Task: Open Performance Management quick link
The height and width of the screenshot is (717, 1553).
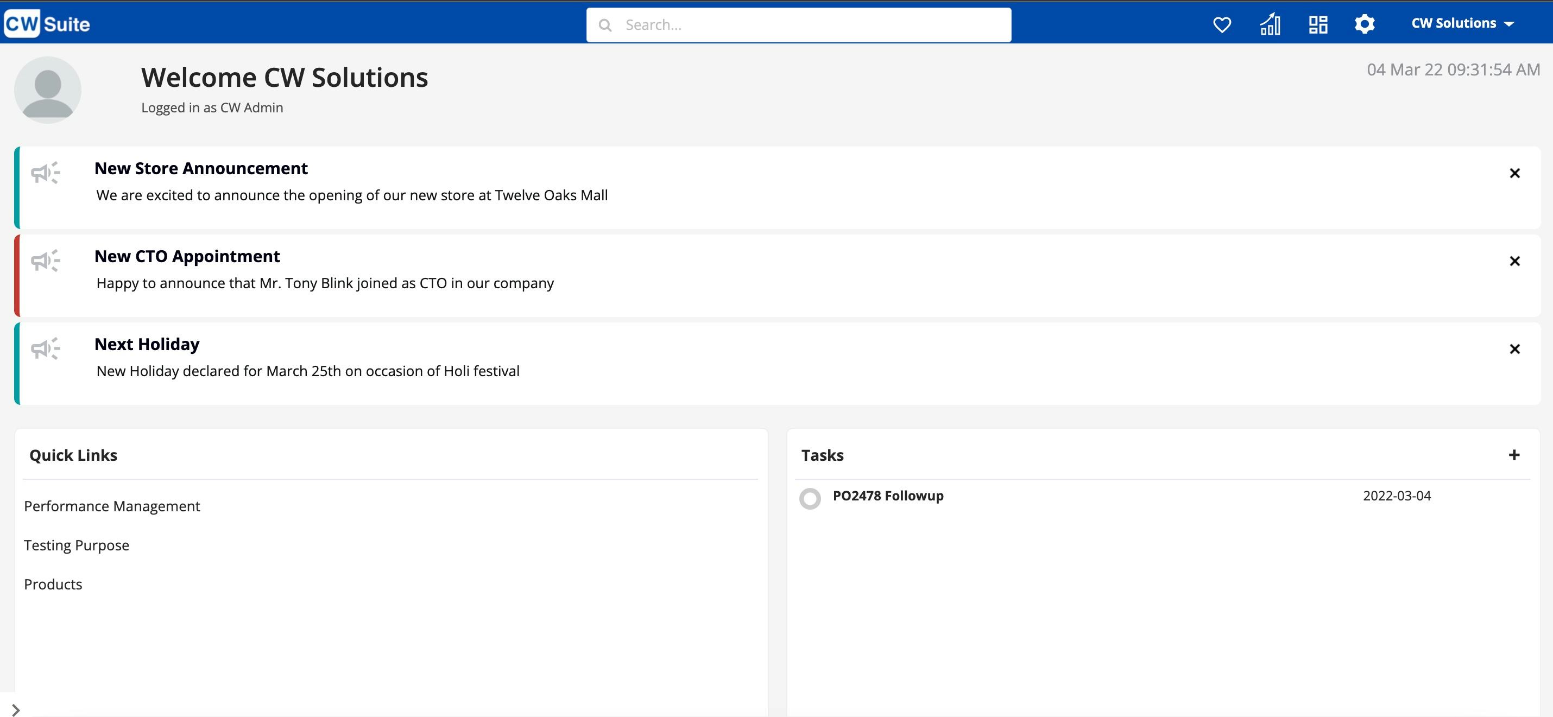Action: [111, 506]
